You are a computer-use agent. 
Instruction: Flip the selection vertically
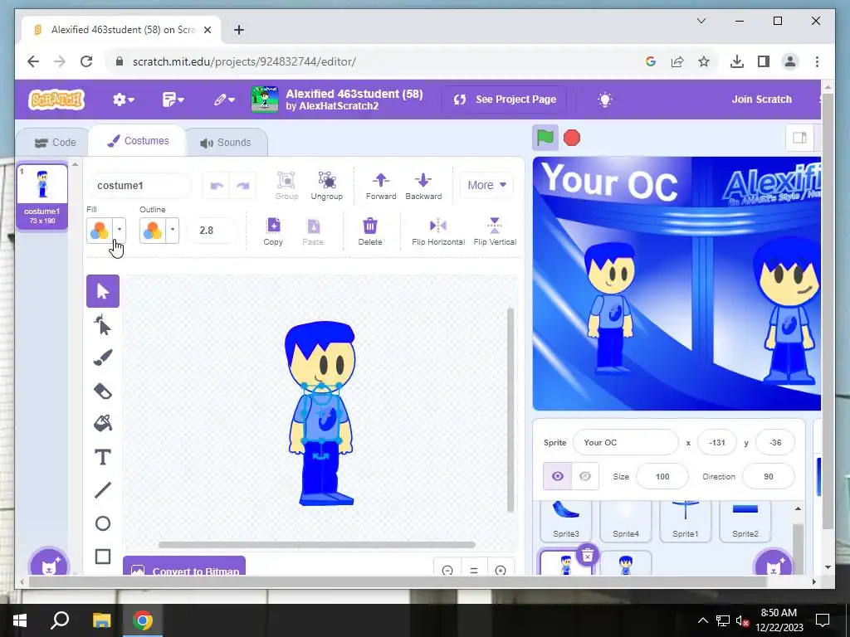click(x=495, y=231)
